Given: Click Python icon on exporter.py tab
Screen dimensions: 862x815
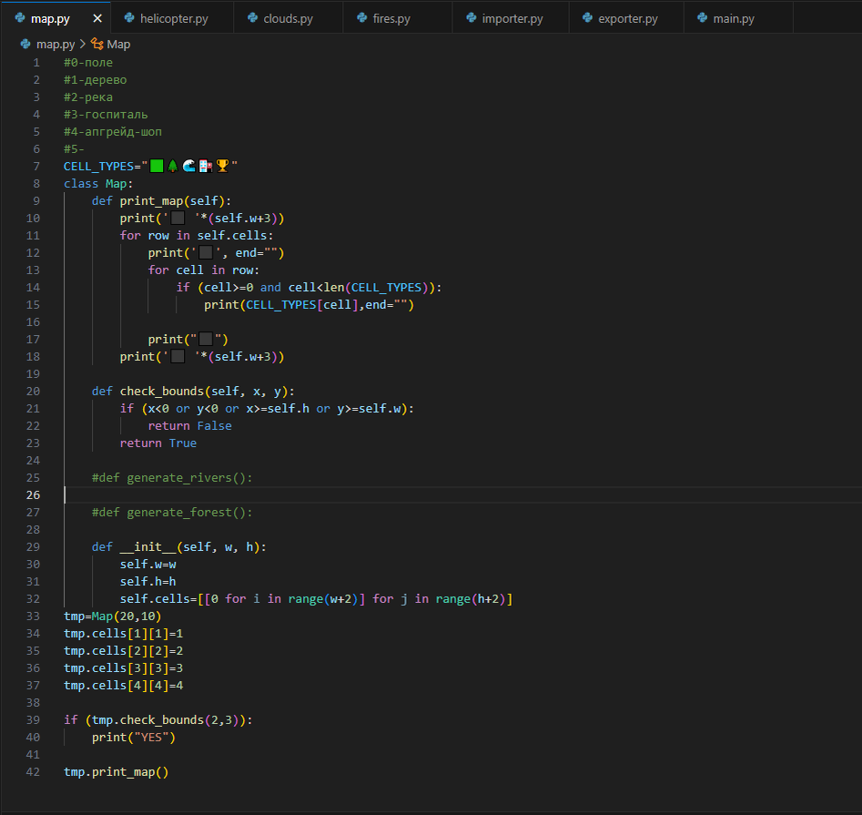Looking at the screenshot, I should click(x=587, y=17).
